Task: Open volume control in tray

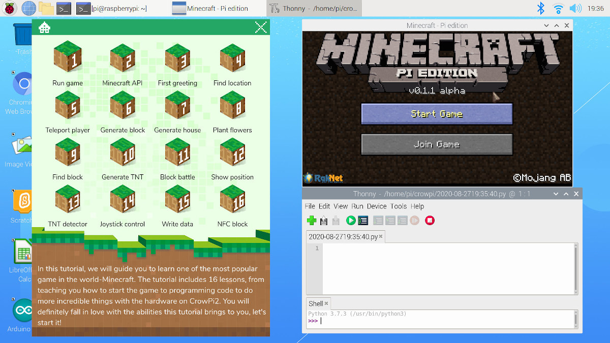Action: click(575, 8)
